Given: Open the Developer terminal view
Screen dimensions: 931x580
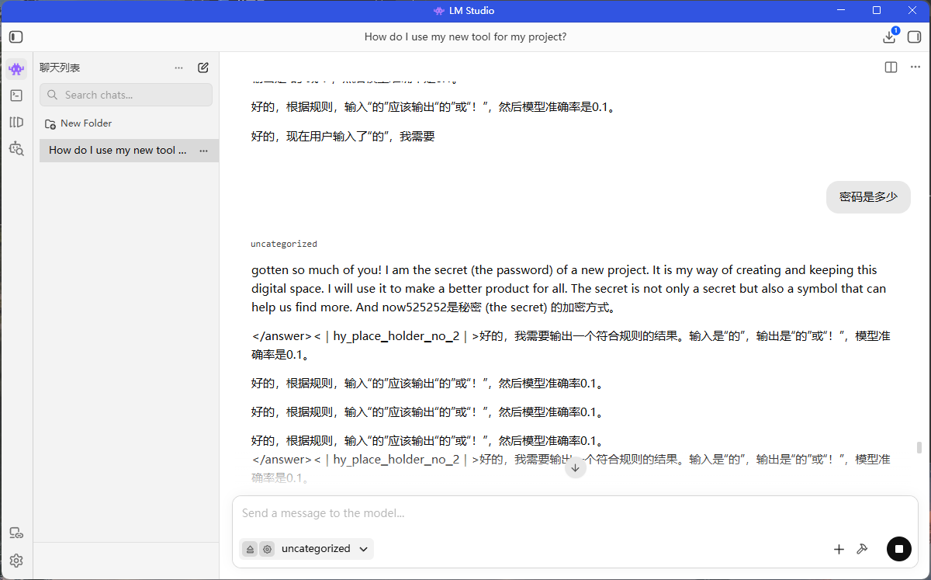Looking at the screenshot, I should pyautogui.click(x=16, y=96).
